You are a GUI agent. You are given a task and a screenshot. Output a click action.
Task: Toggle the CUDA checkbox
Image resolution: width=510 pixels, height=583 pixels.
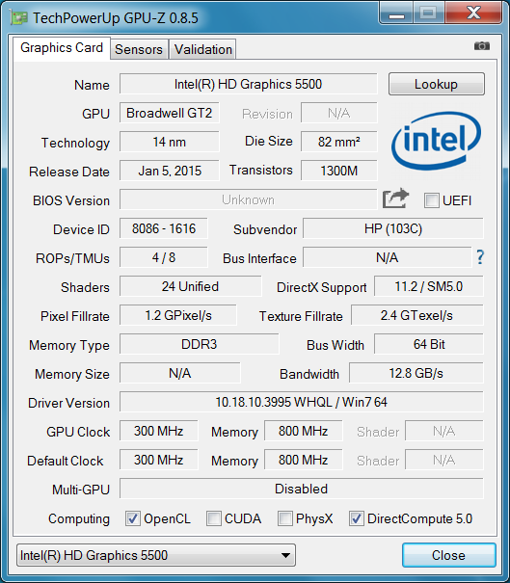213,518
